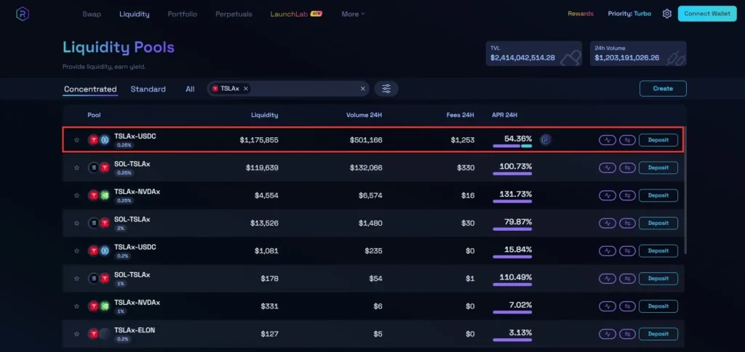Click the Create pool button
Image resolution: width=745 pixels, height=352 pixels.
pyautogui.click(x=663, y=89)
